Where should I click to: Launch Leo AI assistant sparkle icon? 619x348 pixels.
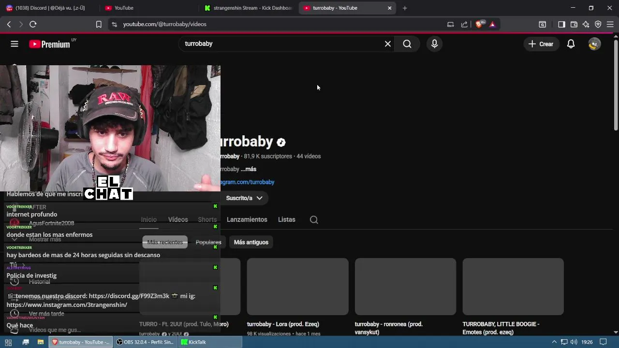tap(586, 24)
